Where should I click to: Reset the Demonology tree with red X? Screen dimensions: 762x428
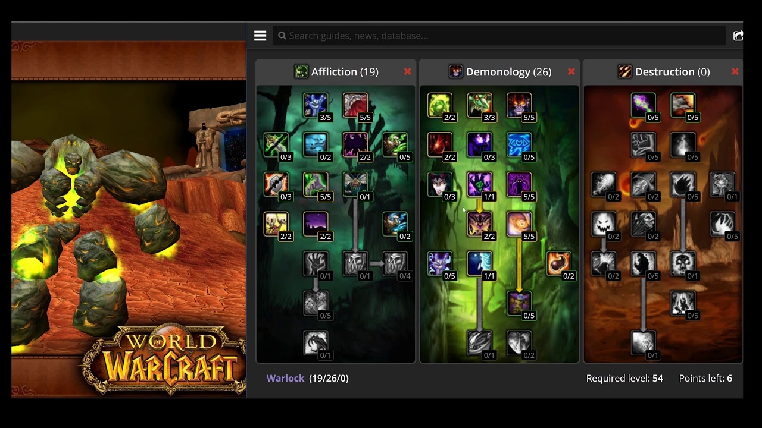[x=571, y=71]
